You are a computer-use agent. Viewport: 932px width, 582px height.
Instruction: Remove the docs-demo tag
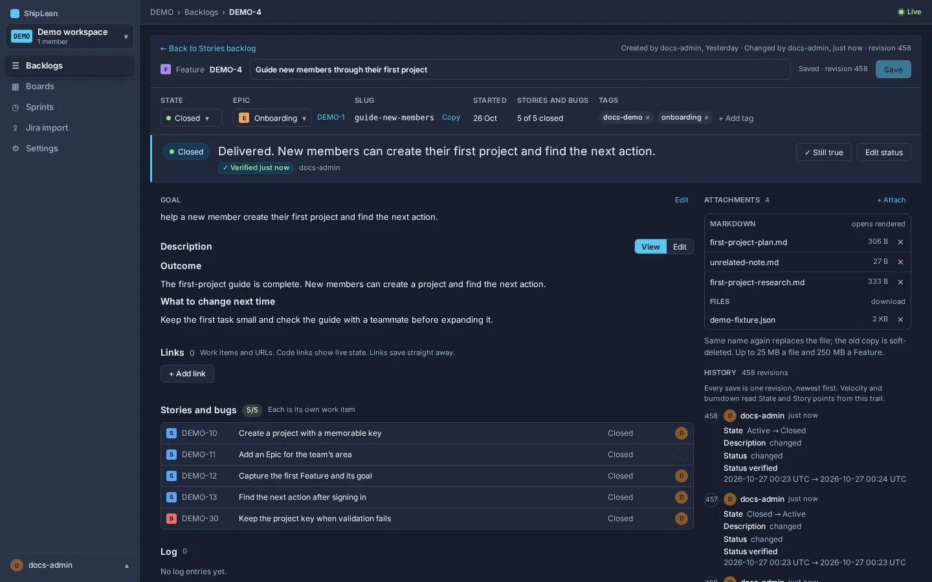[x=647, y=118]
